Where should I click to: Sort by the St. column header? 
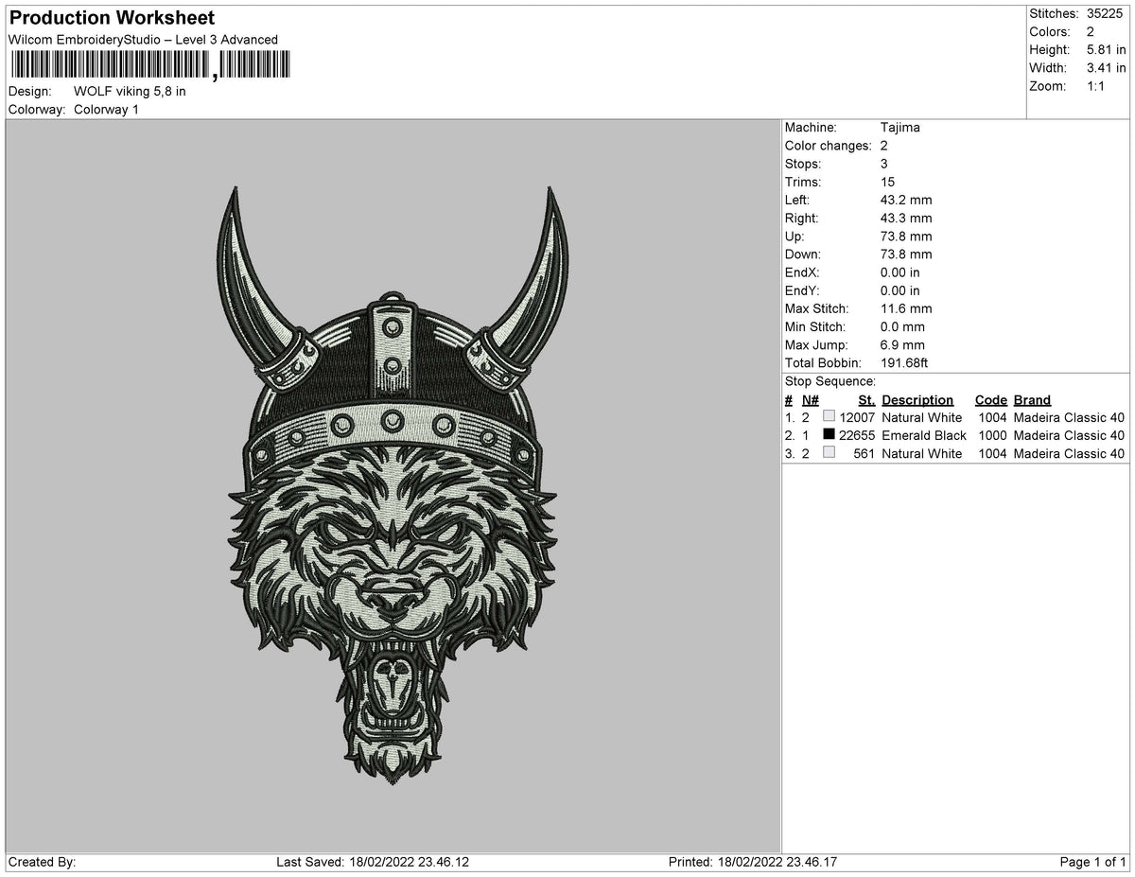click(x=865, y=399)
